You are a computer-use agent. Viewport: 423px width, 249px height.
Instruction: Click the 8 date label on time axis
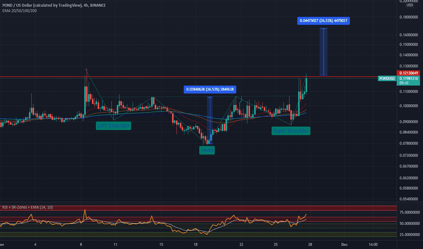pos(81,244)
